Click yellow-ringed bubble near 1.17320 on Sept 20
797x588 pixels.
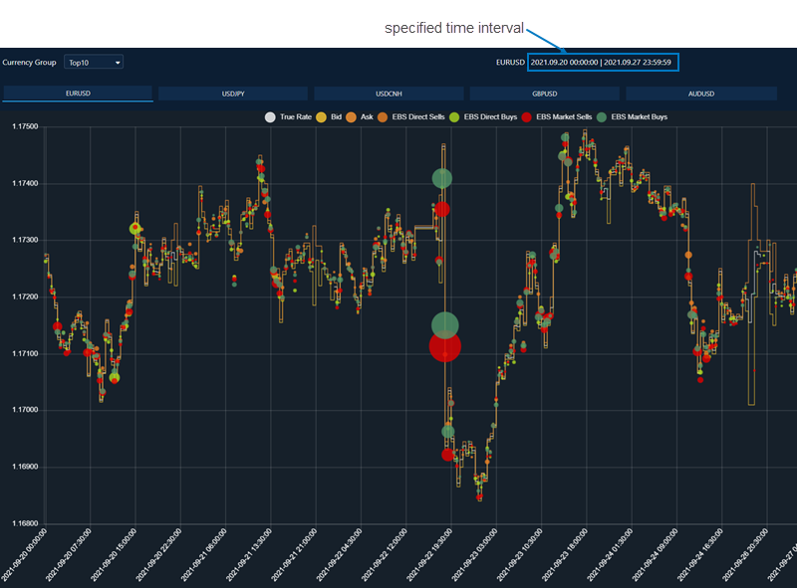point(136,229)
